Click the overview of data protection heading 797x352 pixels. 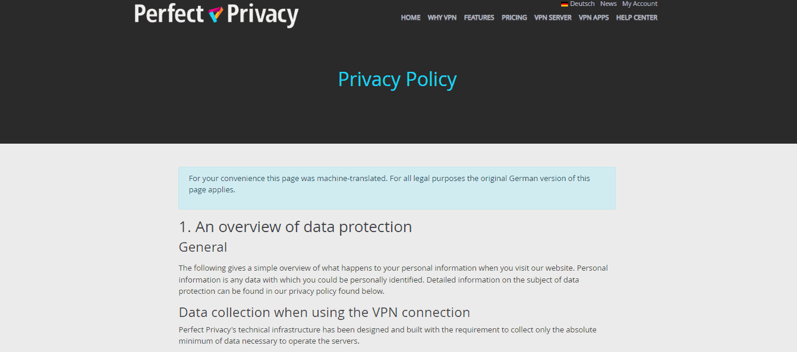295,227
